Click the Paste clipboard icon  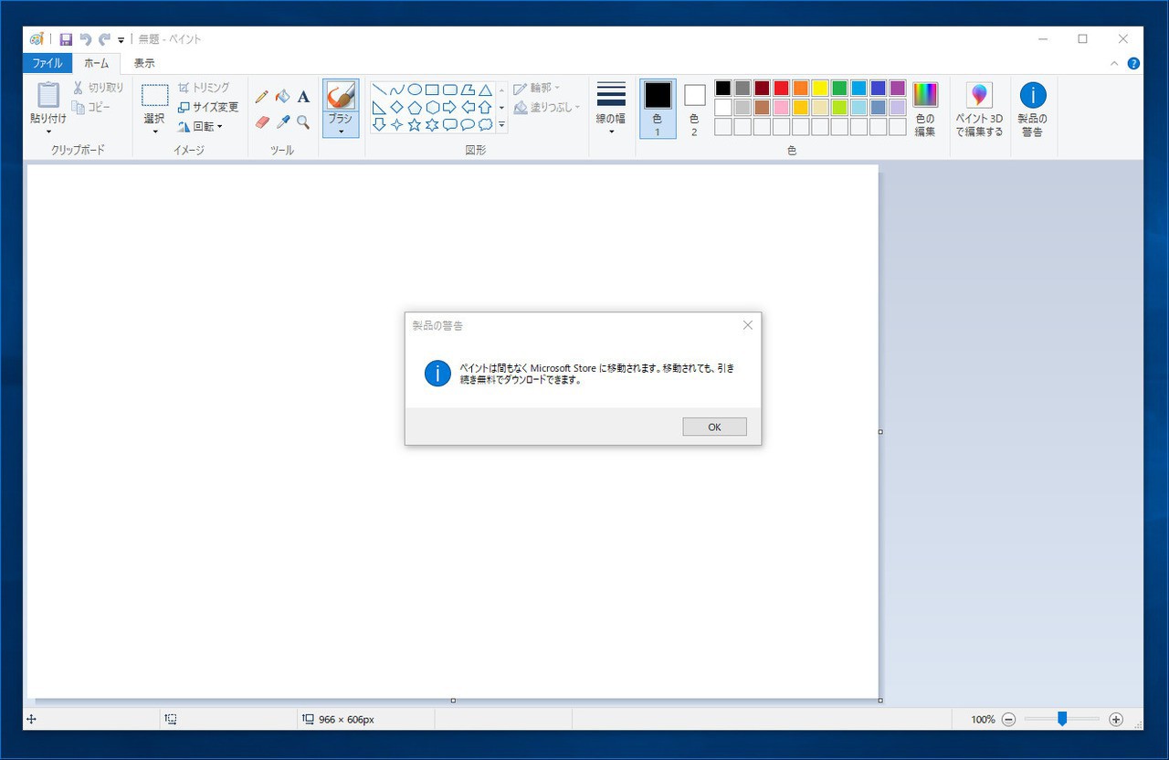tap(48, 95)
